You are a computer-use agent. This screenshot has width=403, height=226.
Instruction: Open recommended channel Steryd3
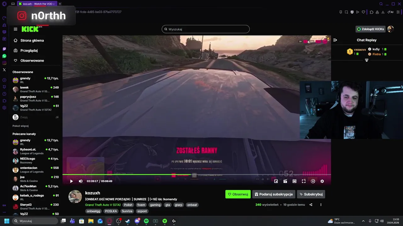[36, 207]
